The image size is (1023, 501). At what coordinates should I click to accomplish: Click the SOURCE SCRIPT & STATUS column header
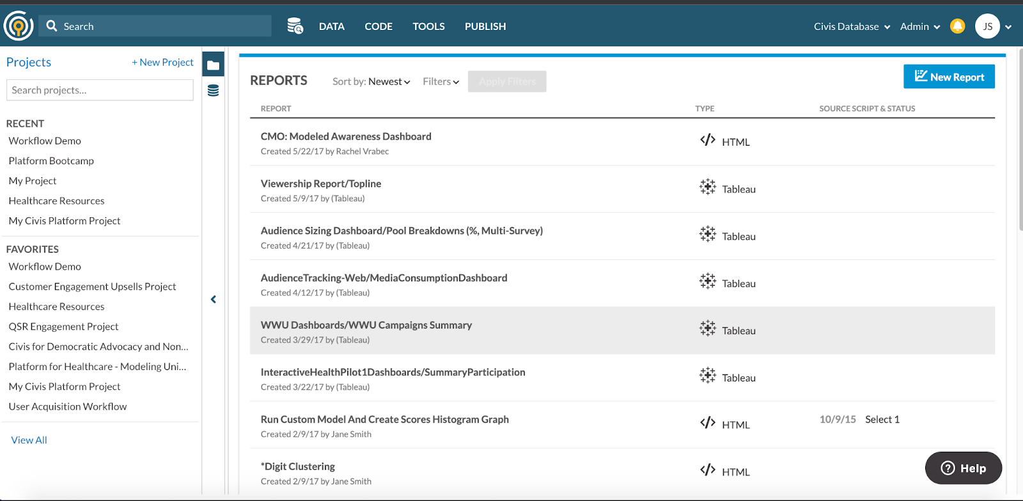(x=867, y=109)
